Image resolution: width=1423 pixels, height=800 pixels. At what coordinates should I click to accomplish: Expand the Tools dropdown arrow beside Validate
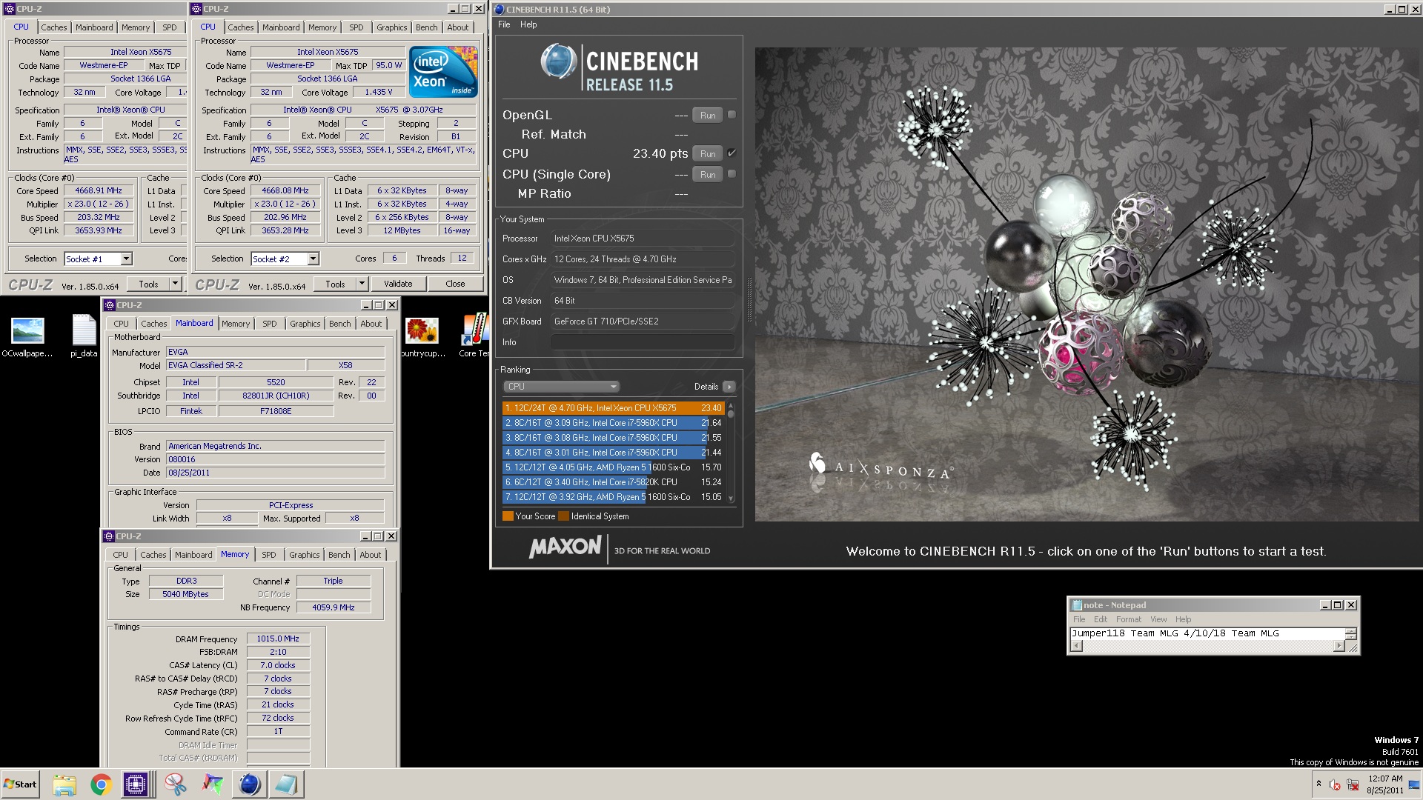[362, 284]
